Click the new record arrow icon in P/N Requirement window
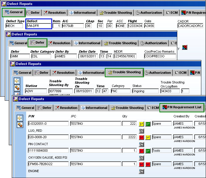Screen dimensions: 206x178 click(x=20, y=118)
